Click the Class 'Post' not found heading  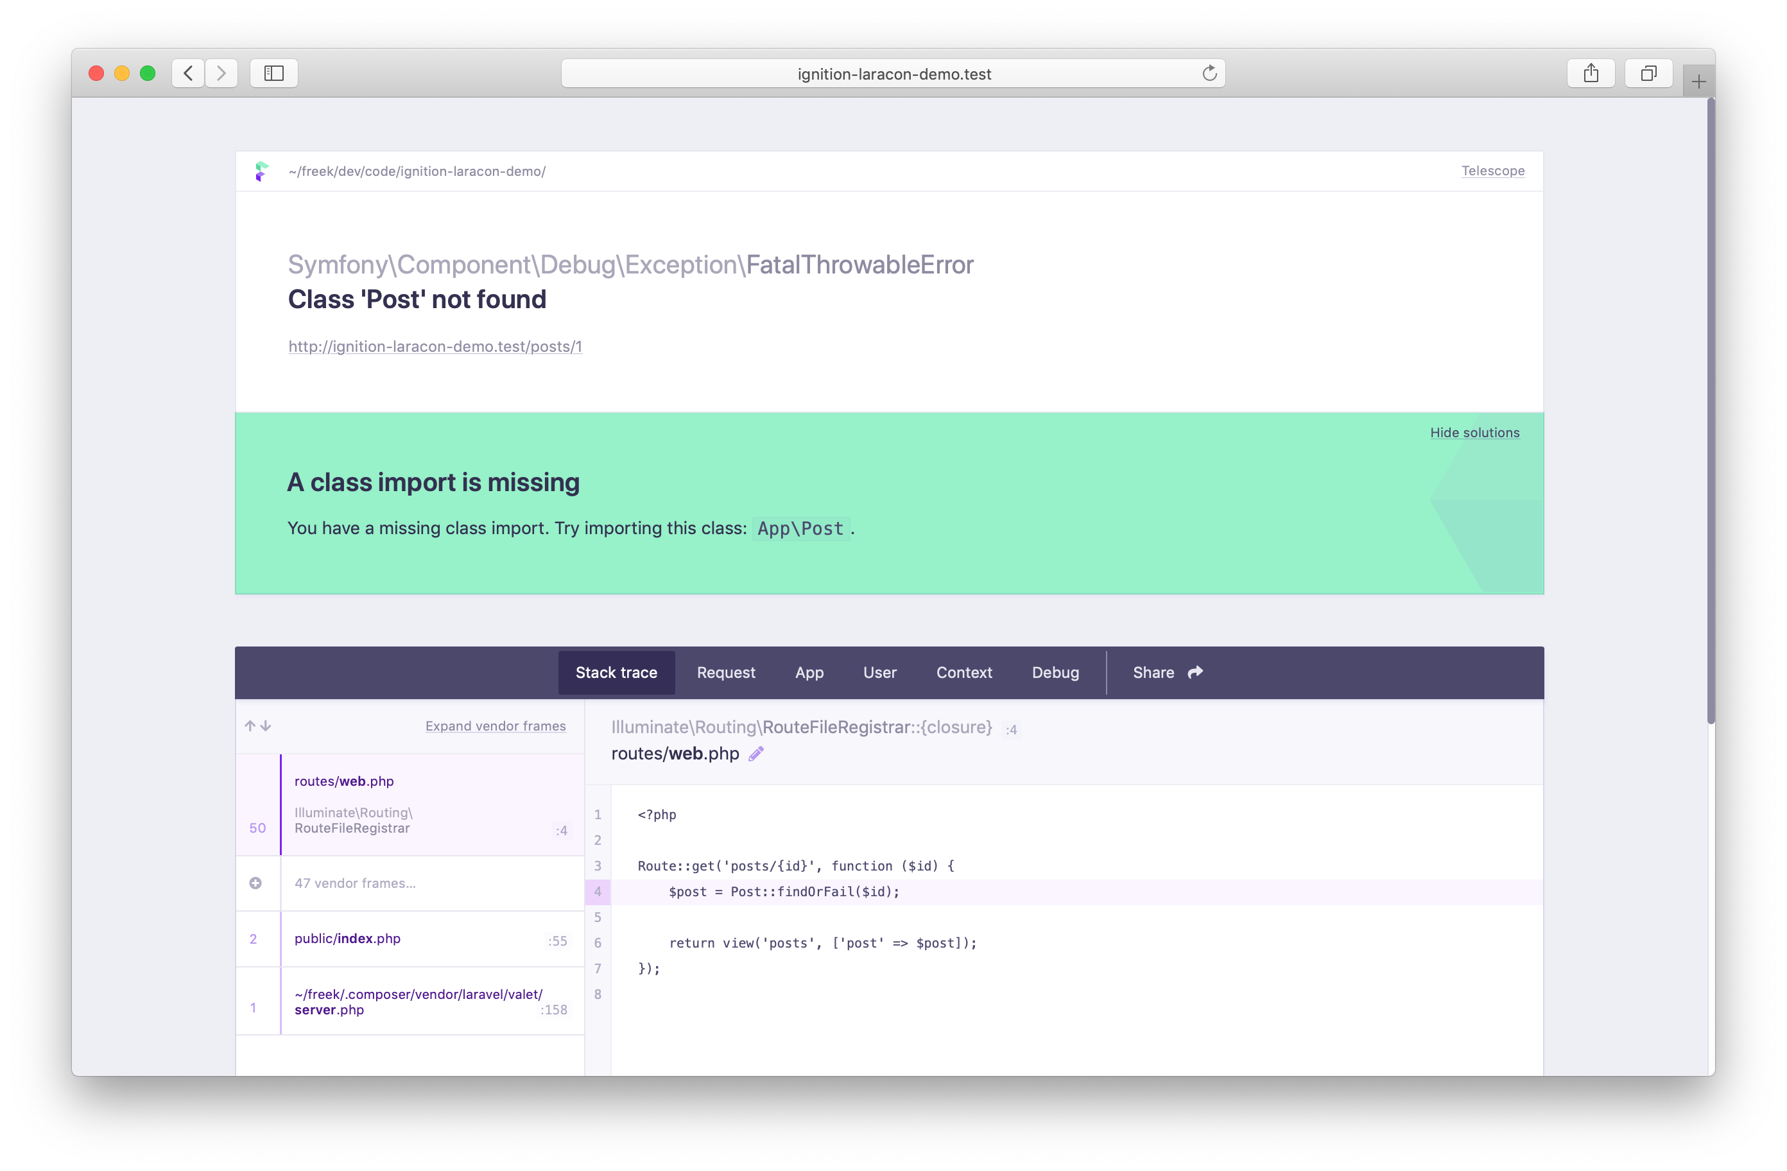pyautogui.click(x=417, y=299)
